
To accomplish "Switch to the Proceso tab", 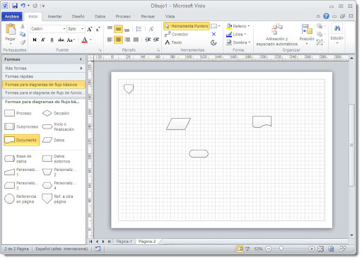I will pos(123,16).
